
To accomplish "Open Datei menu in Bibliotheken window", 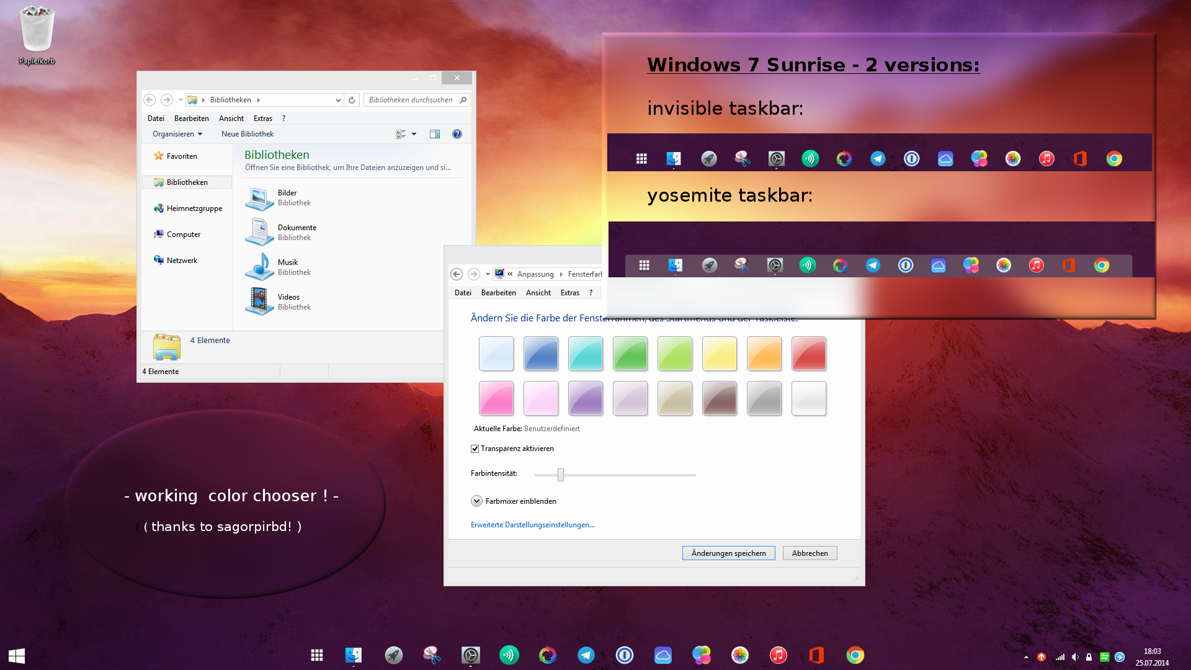I will click(x=156, y=118).
